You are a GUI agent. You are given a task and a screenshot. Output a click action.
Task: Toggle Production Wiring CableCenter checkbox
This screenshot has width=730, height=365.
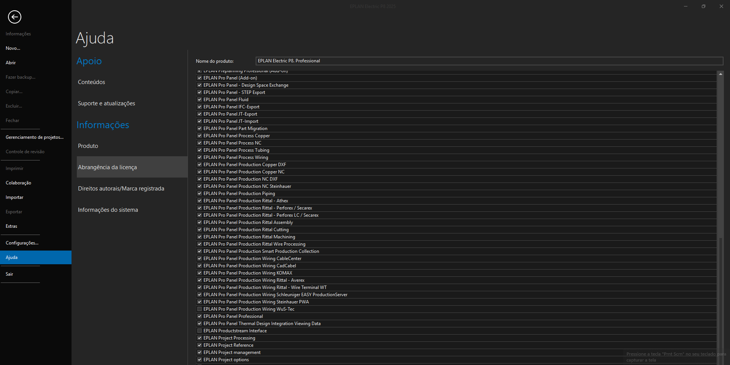[199, 259]
